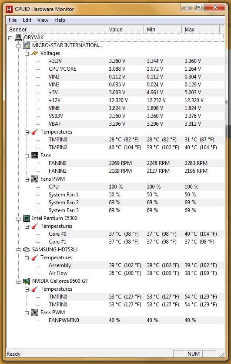Select the Assembly temperature row
Image resolution: width=231 pixels, height=364 pixels.
tap(136, 265)
